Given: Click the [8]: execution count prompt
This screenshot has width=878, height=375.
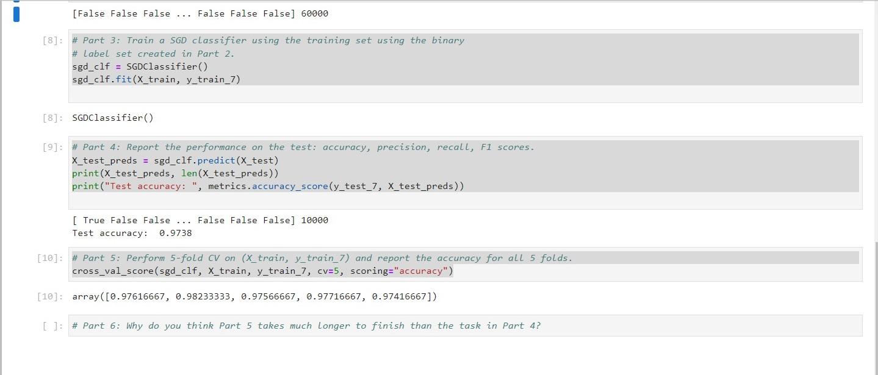Looking at the screenshot, I should click(x=51, y=40).
